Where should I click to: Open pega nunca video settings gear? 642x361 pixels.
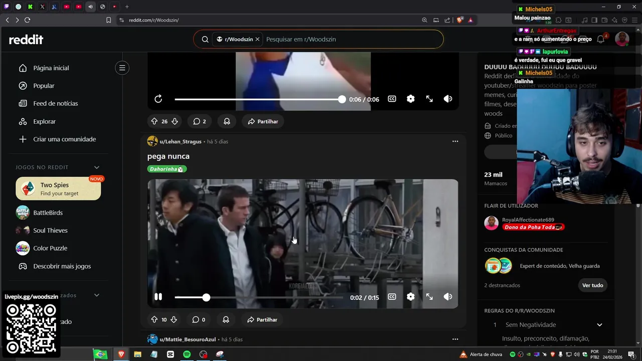(x=411, y=297)
